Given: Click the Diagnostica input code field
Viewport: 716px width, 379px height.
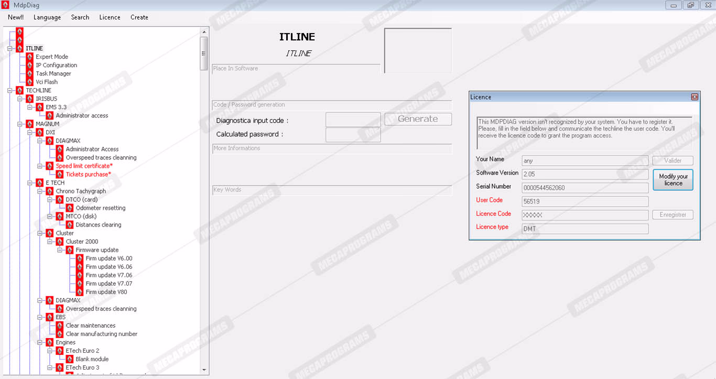Looking at the screenshot, I should [x=353, y=120].
